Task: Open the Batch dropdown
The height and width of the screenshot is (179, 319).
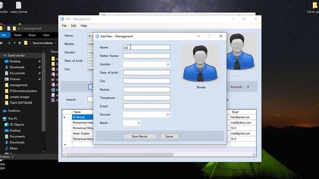Action: tap(139, 123)
